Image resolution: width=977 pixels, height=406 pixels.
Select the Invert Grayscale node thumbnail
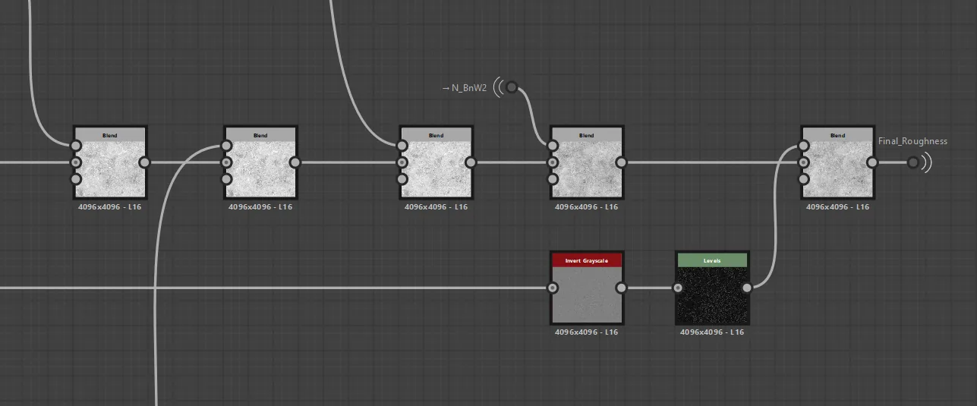pos(587,294)
